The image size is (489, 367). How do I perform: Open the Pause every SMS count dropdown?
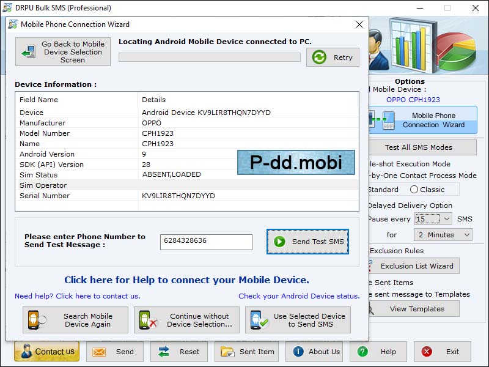435,219
